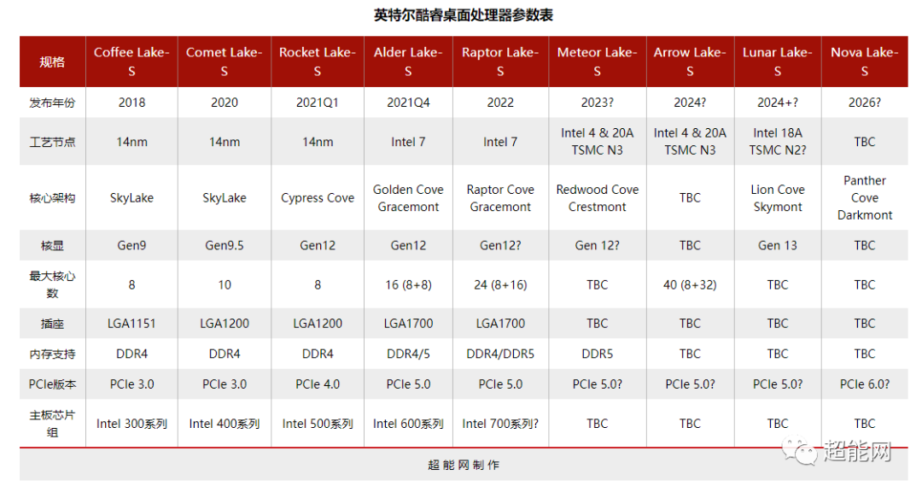Select Intel 18A TSMC N2? cell

tap(778, 142)
